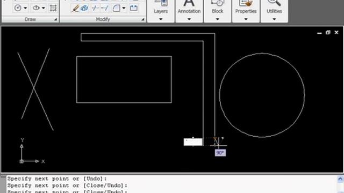
Task: Open the Layers panel dropdown
Action: pos(161,19)
